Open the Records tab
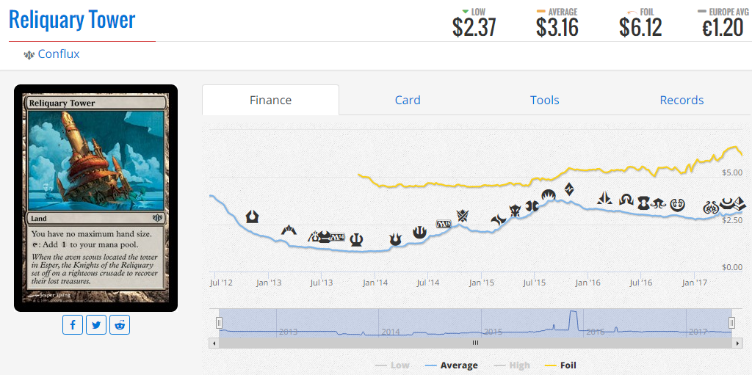The image size is (752, 375). point(681,100)
